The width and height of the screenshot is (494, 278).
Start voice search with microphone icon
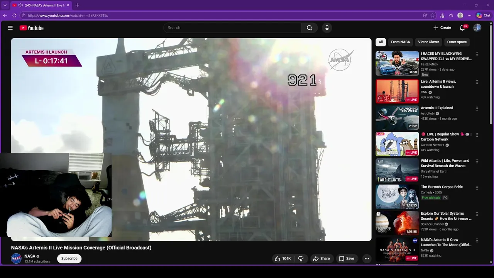click(327, 28)
